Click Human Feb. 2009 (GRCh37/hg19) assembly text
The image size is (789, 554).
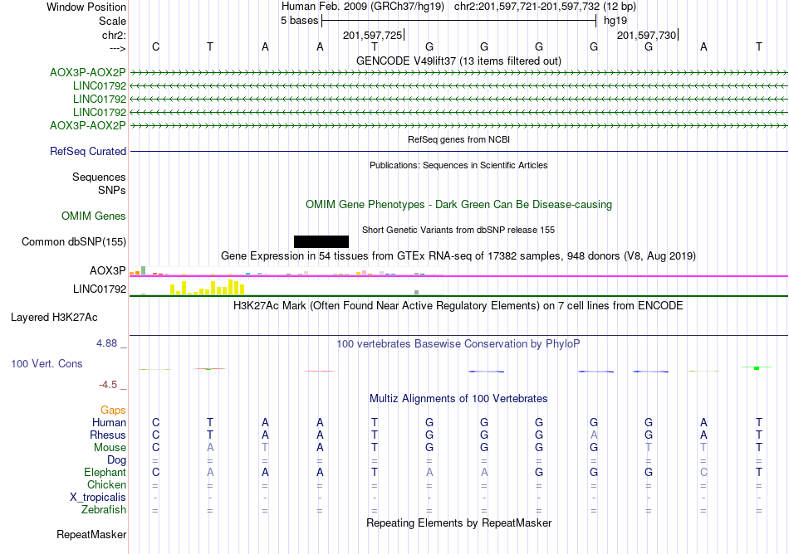click(363, 7)
